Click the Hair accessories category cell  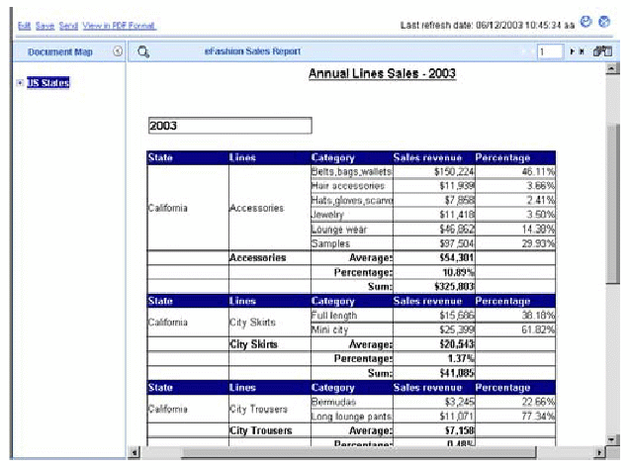coord(351,186)
